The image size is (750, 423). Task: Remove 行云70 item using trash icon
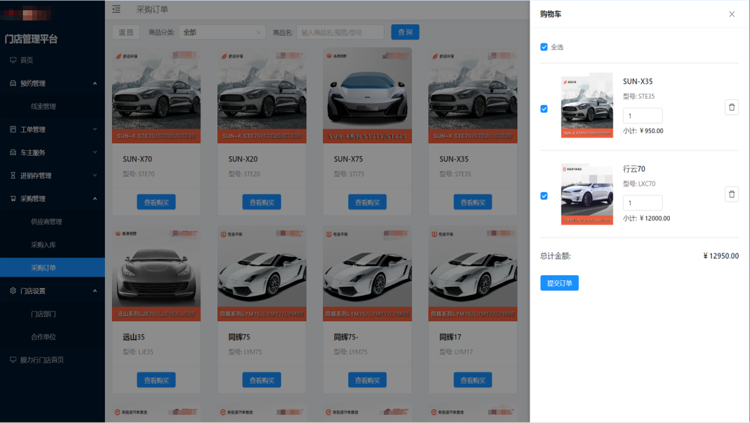[731, 194]
